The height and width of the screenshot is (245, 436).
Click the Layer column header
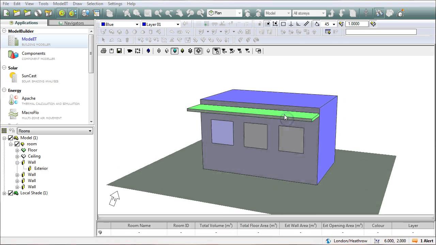[x=413, y=226]
